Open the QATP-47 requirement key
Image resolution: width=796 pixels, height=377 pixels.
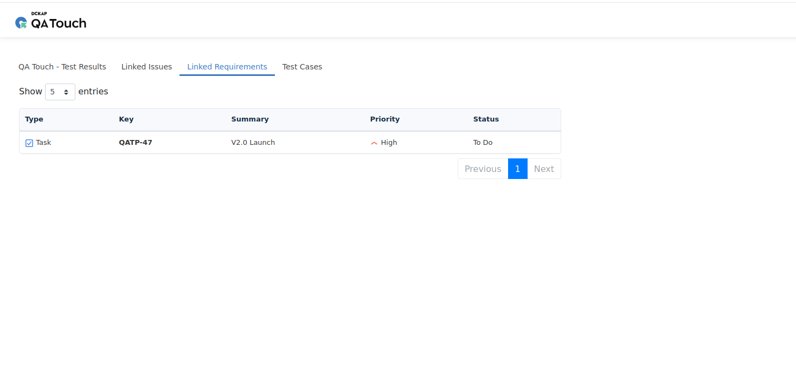136,143
